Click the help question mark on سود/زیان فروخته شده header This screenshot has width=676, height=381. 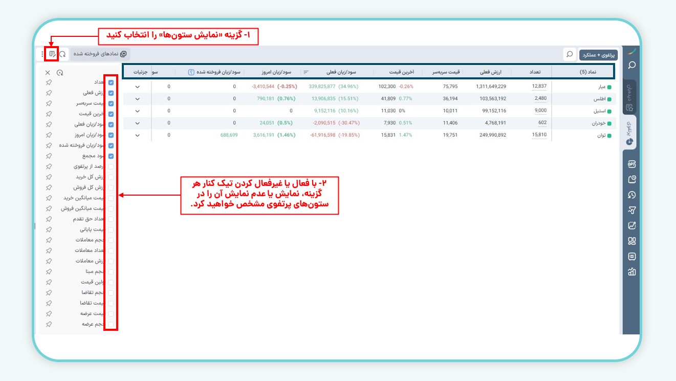[x=191, y=72]
